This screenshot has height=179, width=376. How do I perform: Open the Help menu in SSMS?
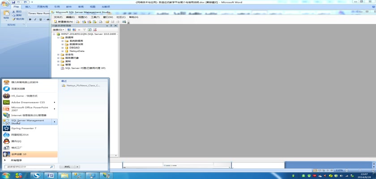133,17
